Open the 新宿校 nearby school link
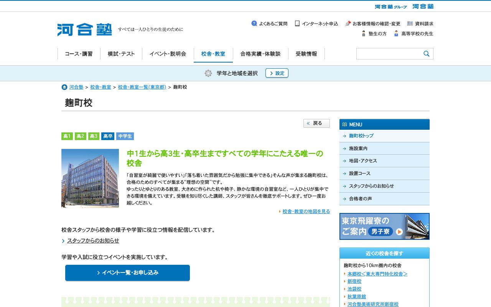 click(354, 281)
